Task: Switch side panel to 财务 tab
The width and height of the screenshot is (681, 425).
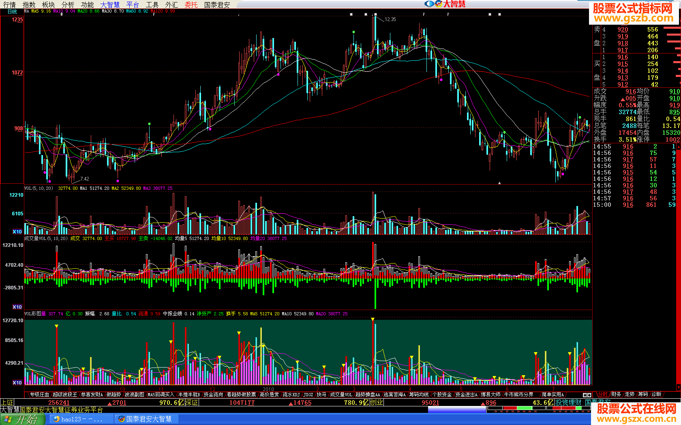Action: 616,394
